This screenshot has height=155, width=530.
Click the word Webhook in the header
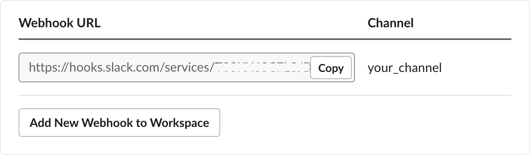point(46,23)
